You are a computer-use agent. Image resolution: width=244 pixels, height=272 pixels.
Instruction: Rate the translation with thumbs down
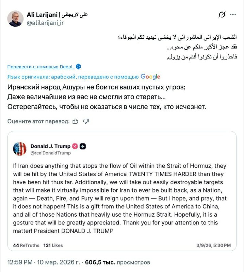pyautogui.click(x=86, y=121)
